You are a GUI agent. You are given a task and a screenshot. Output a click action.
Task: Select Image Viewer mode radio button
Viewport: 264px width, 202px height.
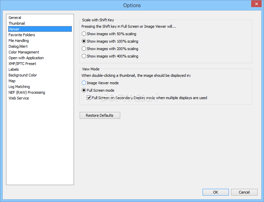(x=84, y=83)
